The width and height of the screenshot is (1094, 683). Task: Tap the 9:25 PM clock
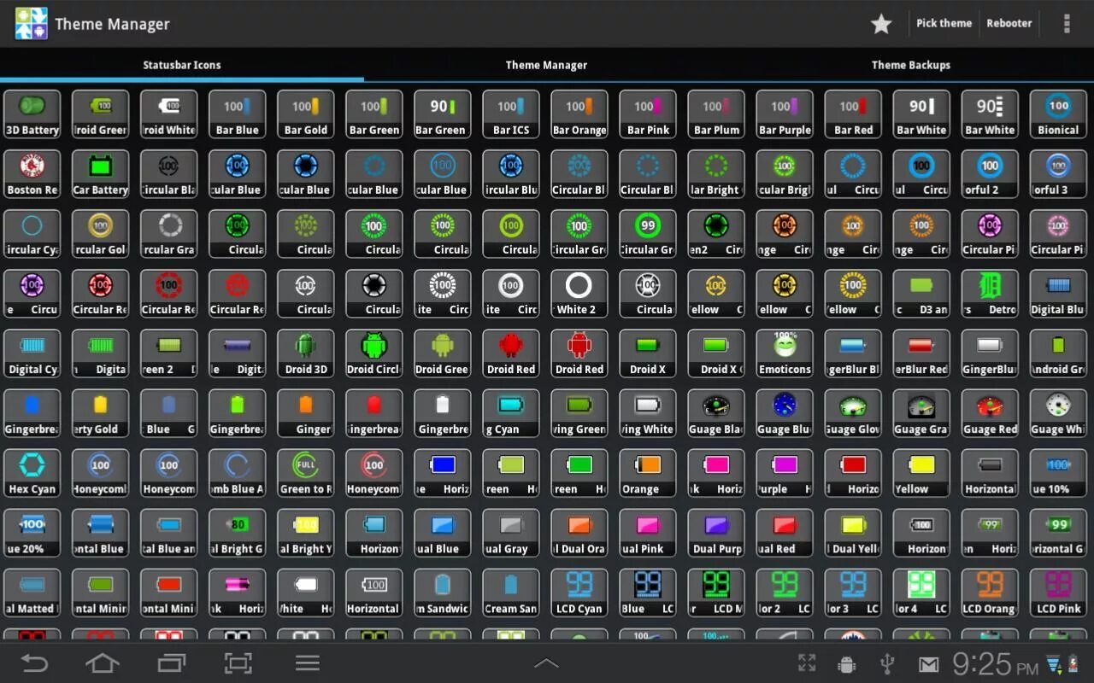[996, 663]
